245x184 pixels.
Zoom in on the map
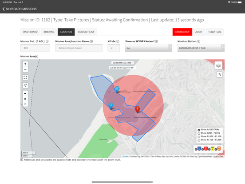click(25, 64)
